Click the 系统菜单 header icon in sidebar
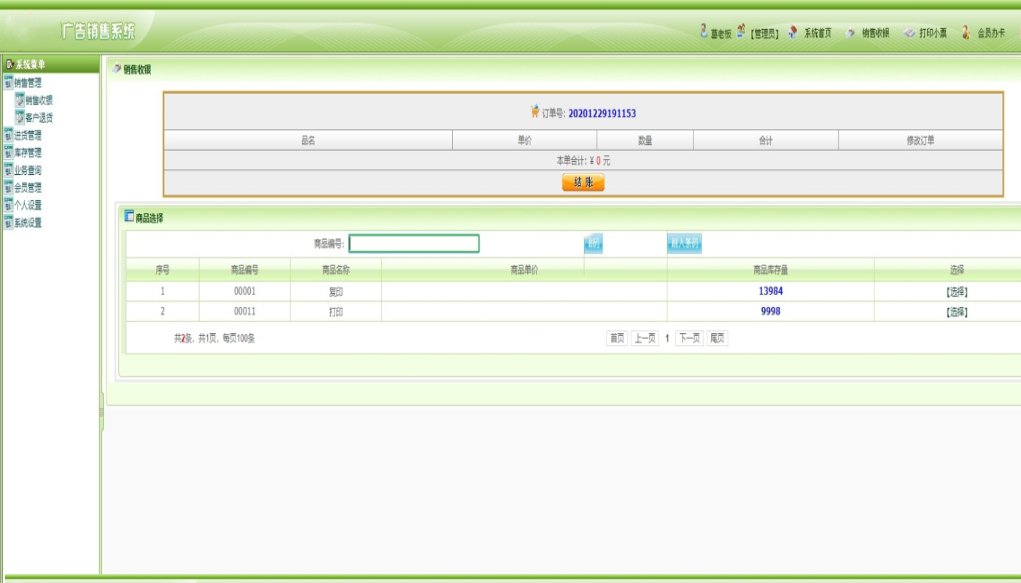The image size is (1021, 583). [10, 64]
